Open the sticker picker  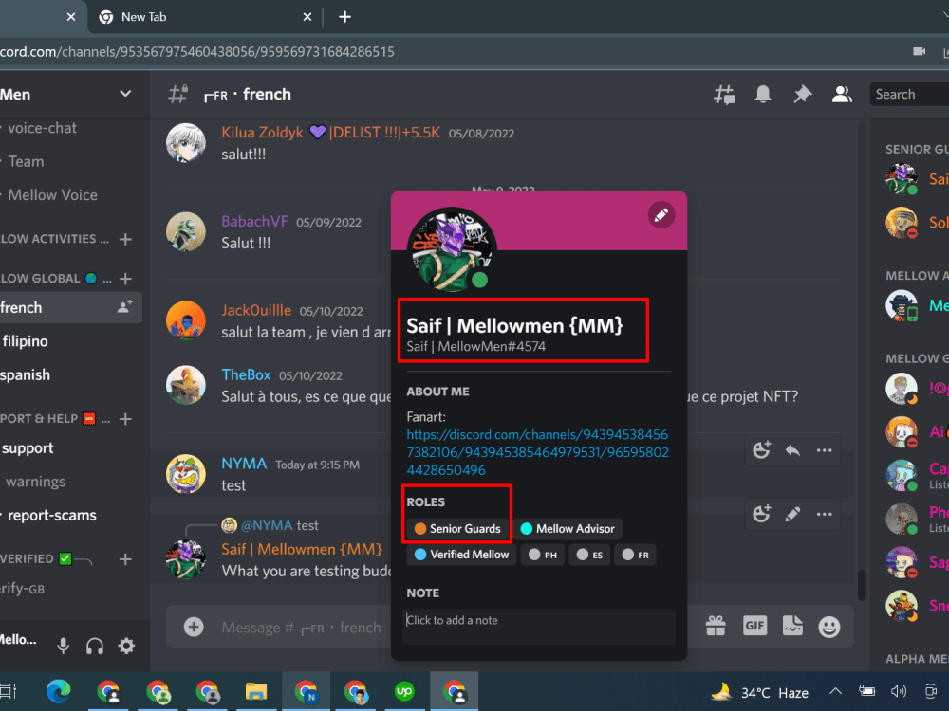tap(792, 626)
